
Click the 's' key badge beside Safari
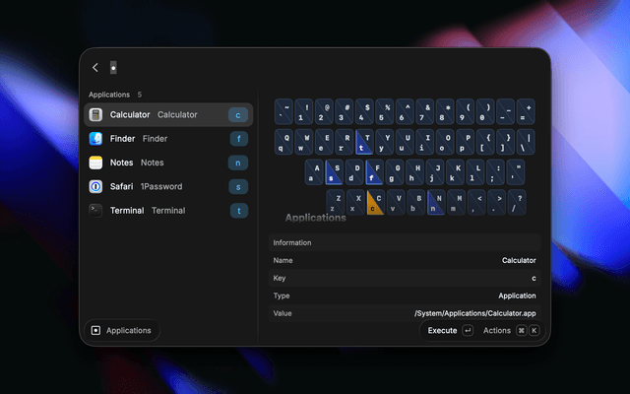click(x=238, y=186)
